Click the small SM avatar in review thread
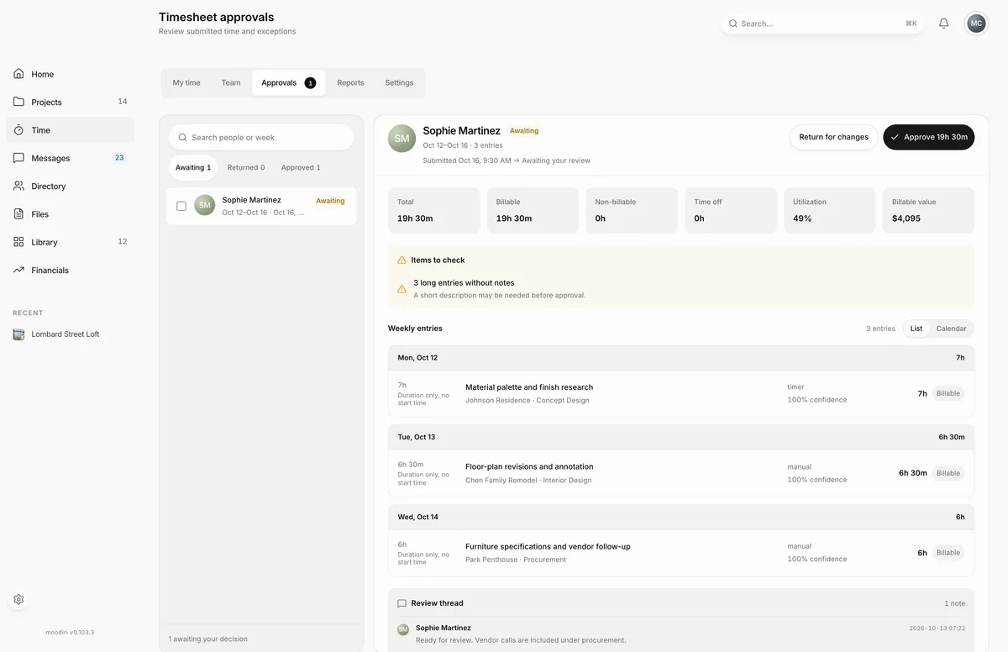 403,629
